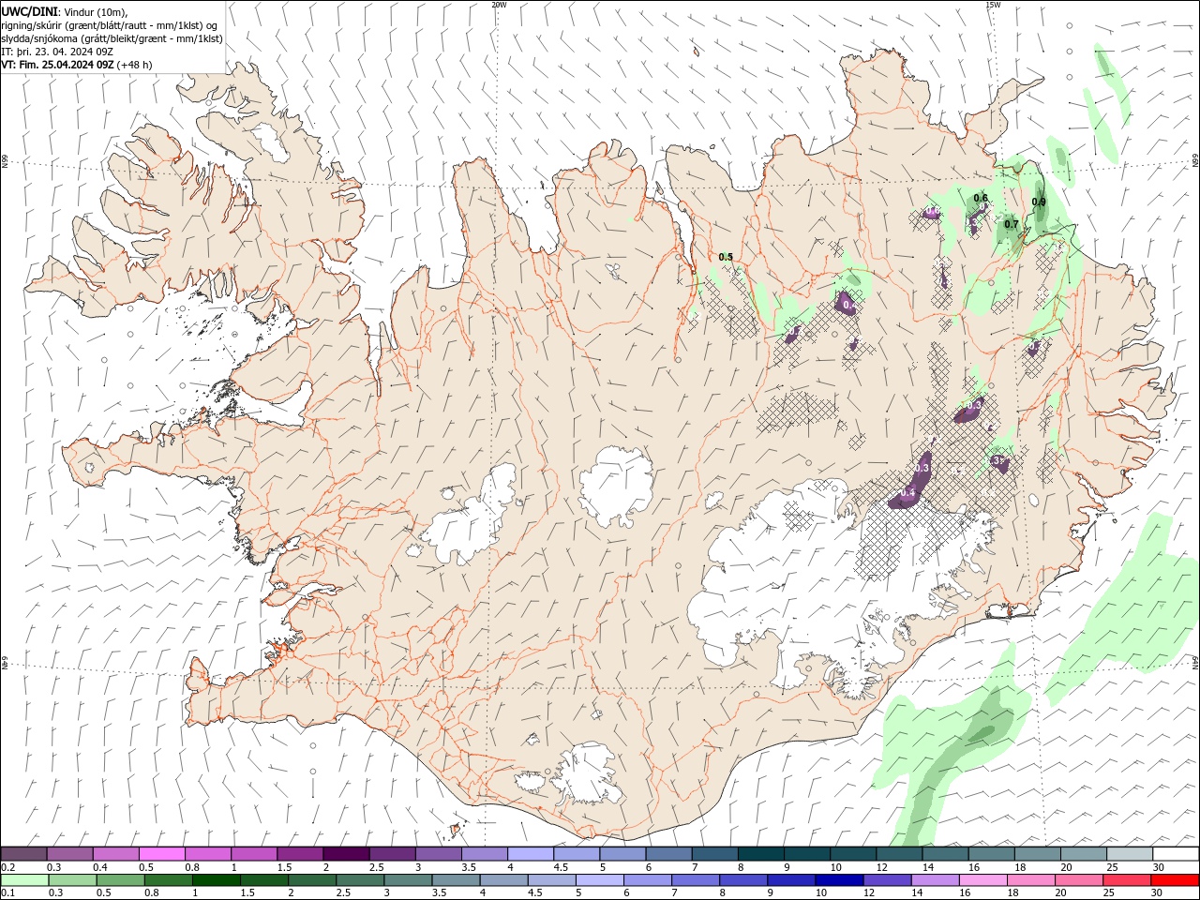Select the upper legend swatch labeled 14
Image resolution: width=1200 pixels, height=900 pixels.
pos(943,854)
